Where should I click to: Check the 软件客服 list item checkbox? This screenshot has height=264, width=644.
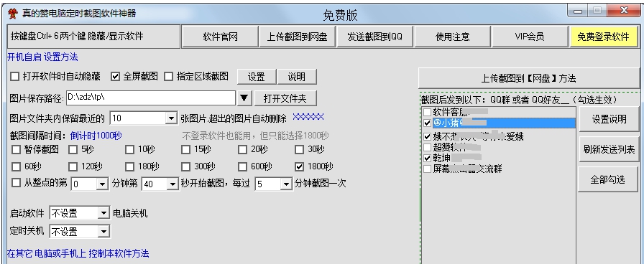tap(428, 112)
